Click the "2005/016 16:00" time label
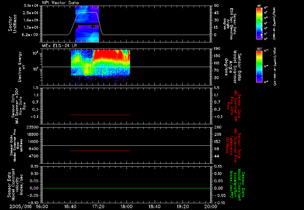The width and height of the screenshot is (304, 210). pyautogui.click(x=28, y=206)
